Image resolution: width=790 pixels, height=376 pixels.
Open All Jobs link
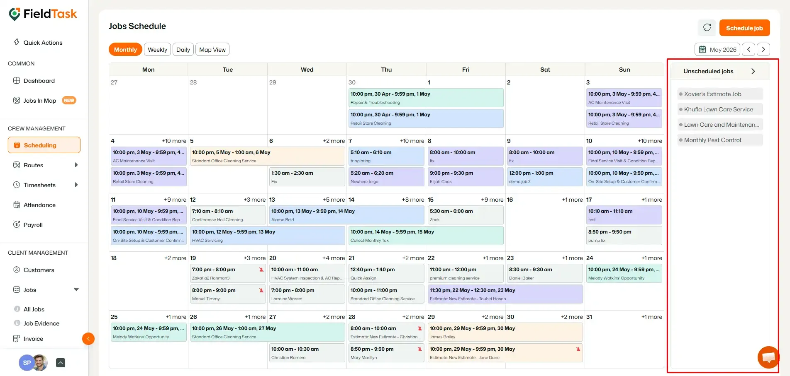(x=34, y=309)
